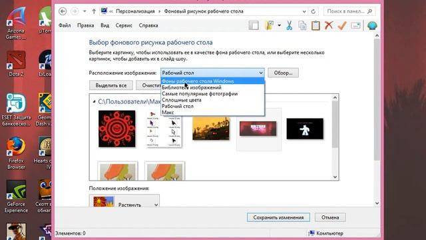Screen dimensions: 426x240
Task: Click the rename toolbar icon
Action: [355, 25]
